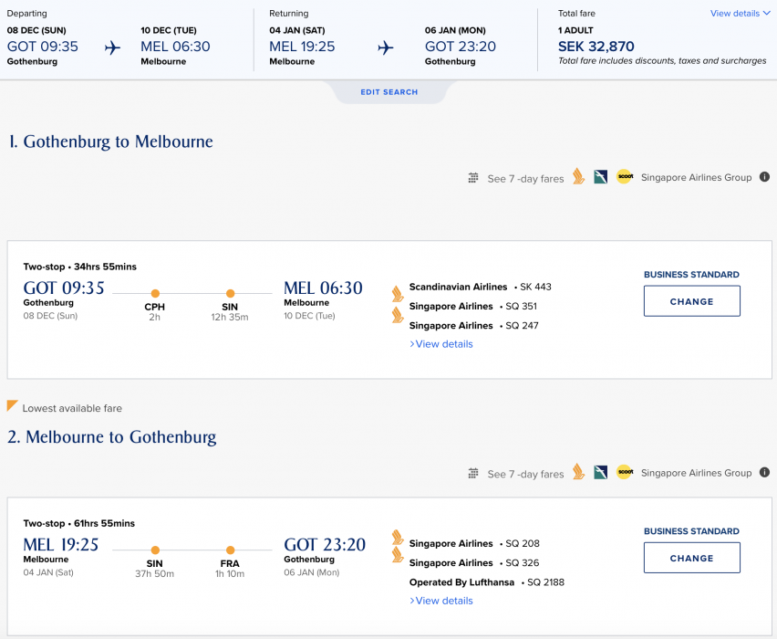Click calendar icon in Gothenburg to Melbourne section
Image resolution: width=777 pixels, height=639 pixels.
[x=473, y=178]
